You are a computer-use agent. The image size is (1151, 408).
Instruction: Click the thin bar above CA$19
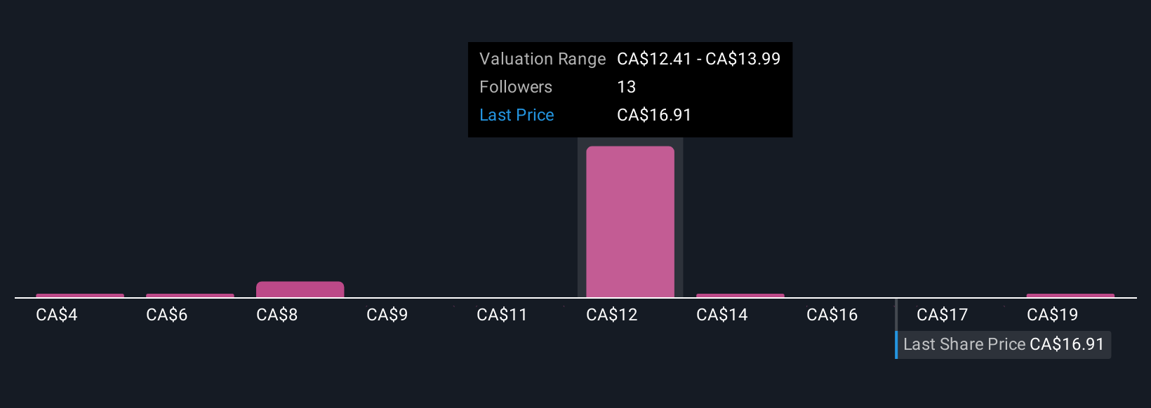(1070, 296)
